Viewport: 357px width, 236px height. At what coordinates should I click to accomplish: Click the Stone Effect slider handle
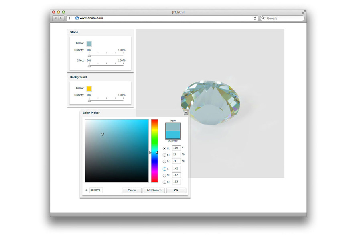click(x=89, y=66)
